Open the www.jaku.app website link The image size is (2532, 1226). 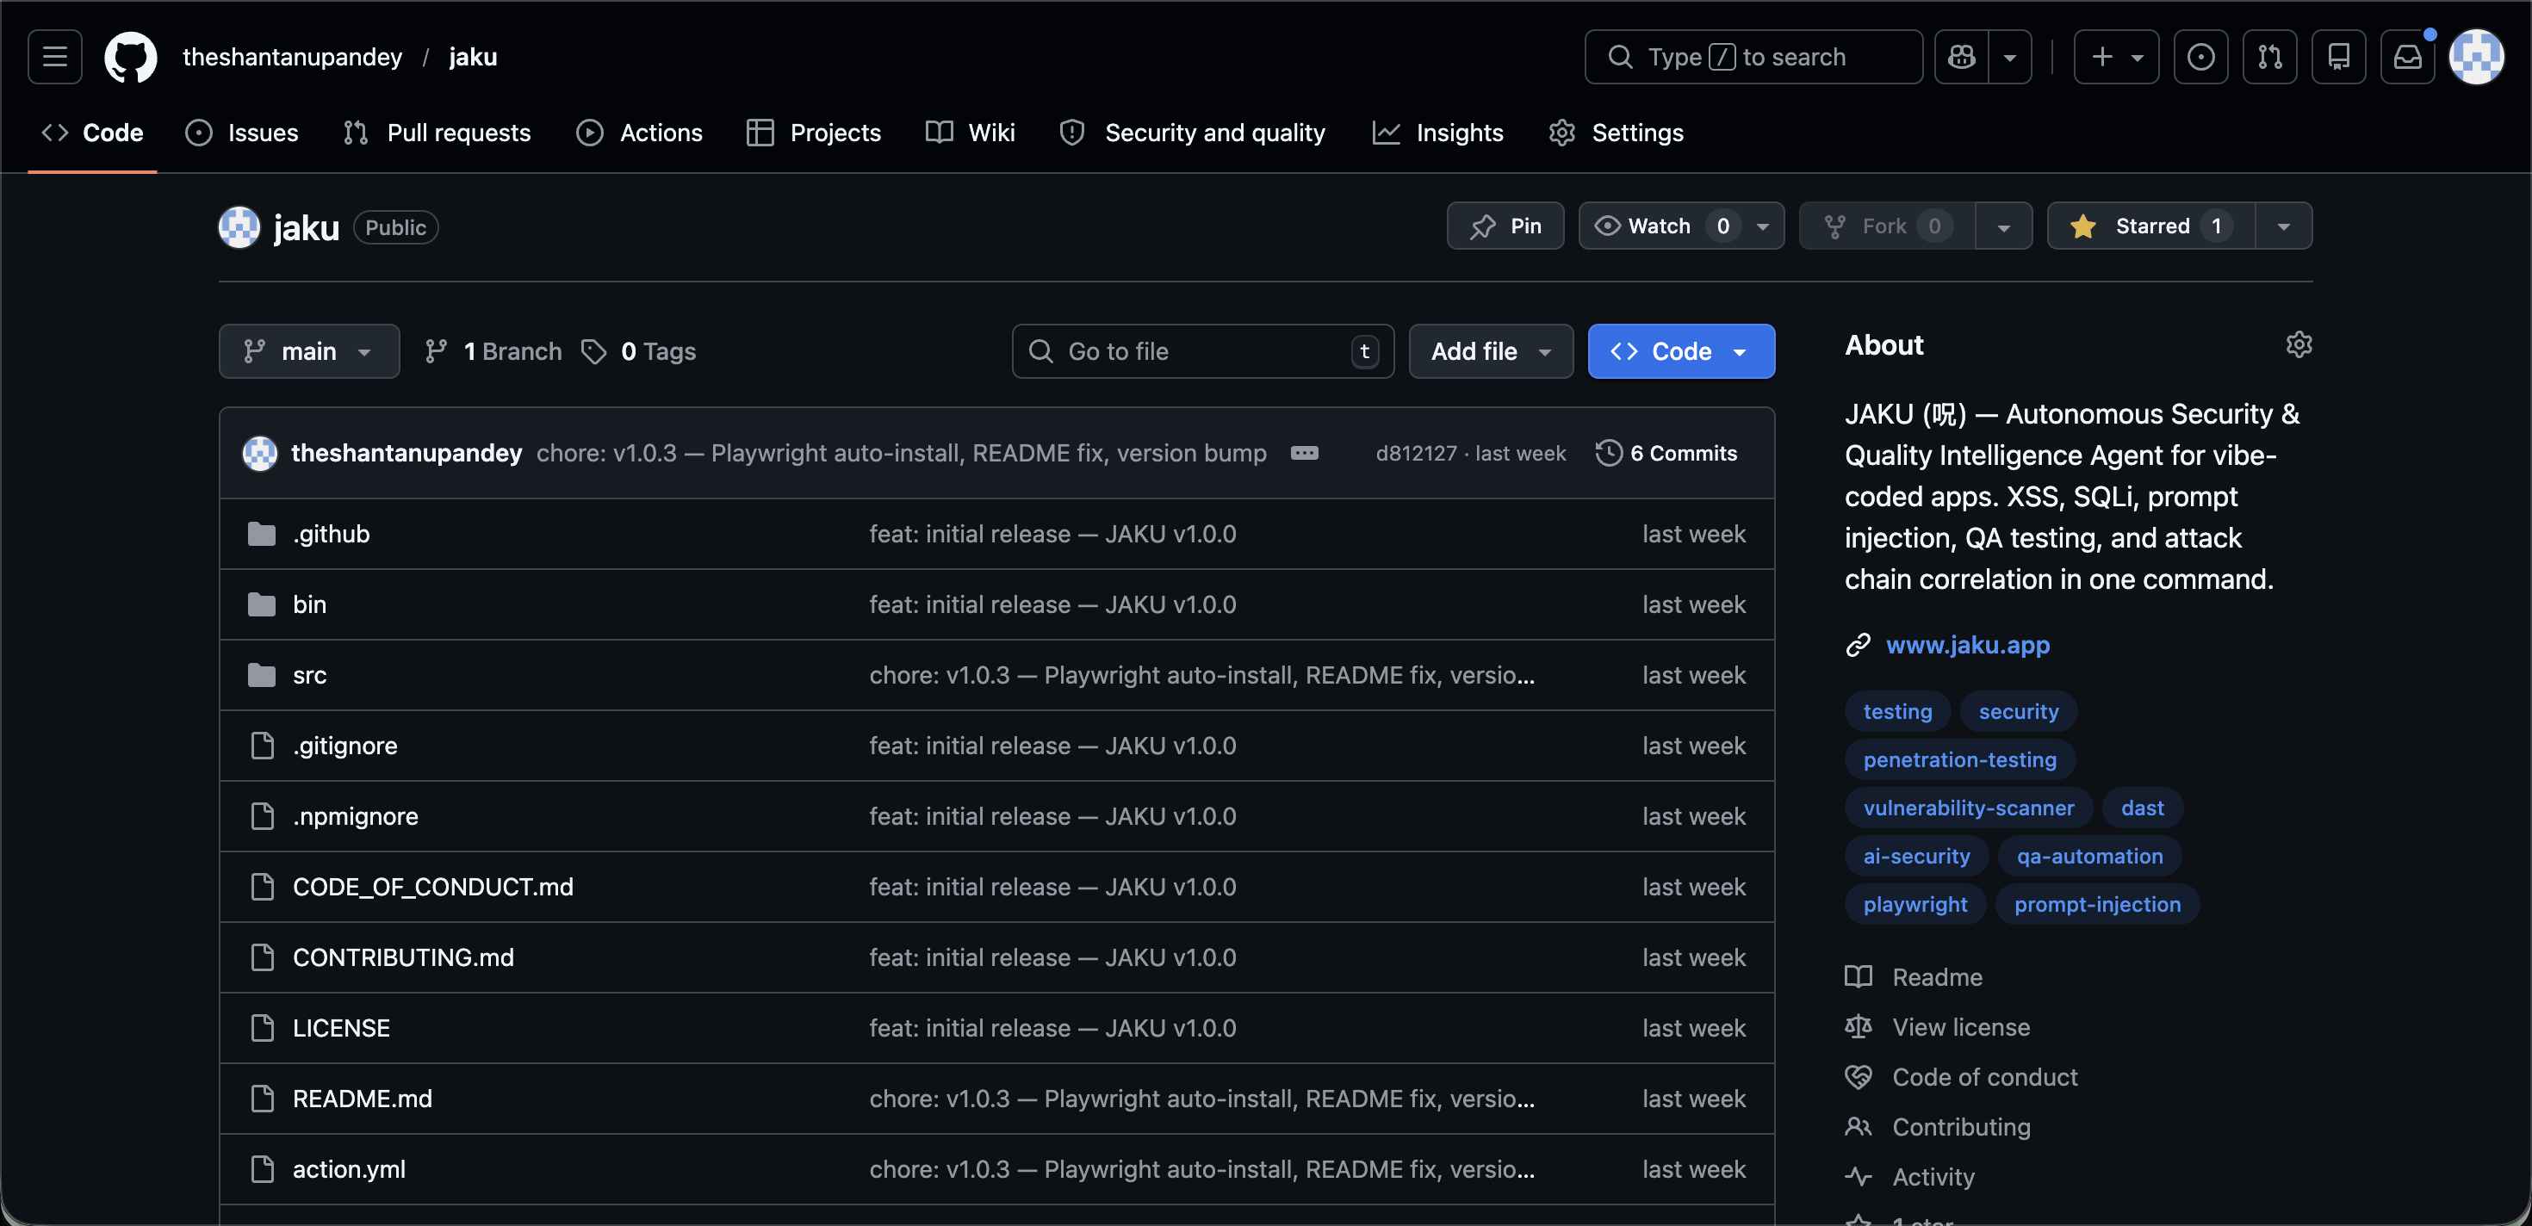point(1967,646)
